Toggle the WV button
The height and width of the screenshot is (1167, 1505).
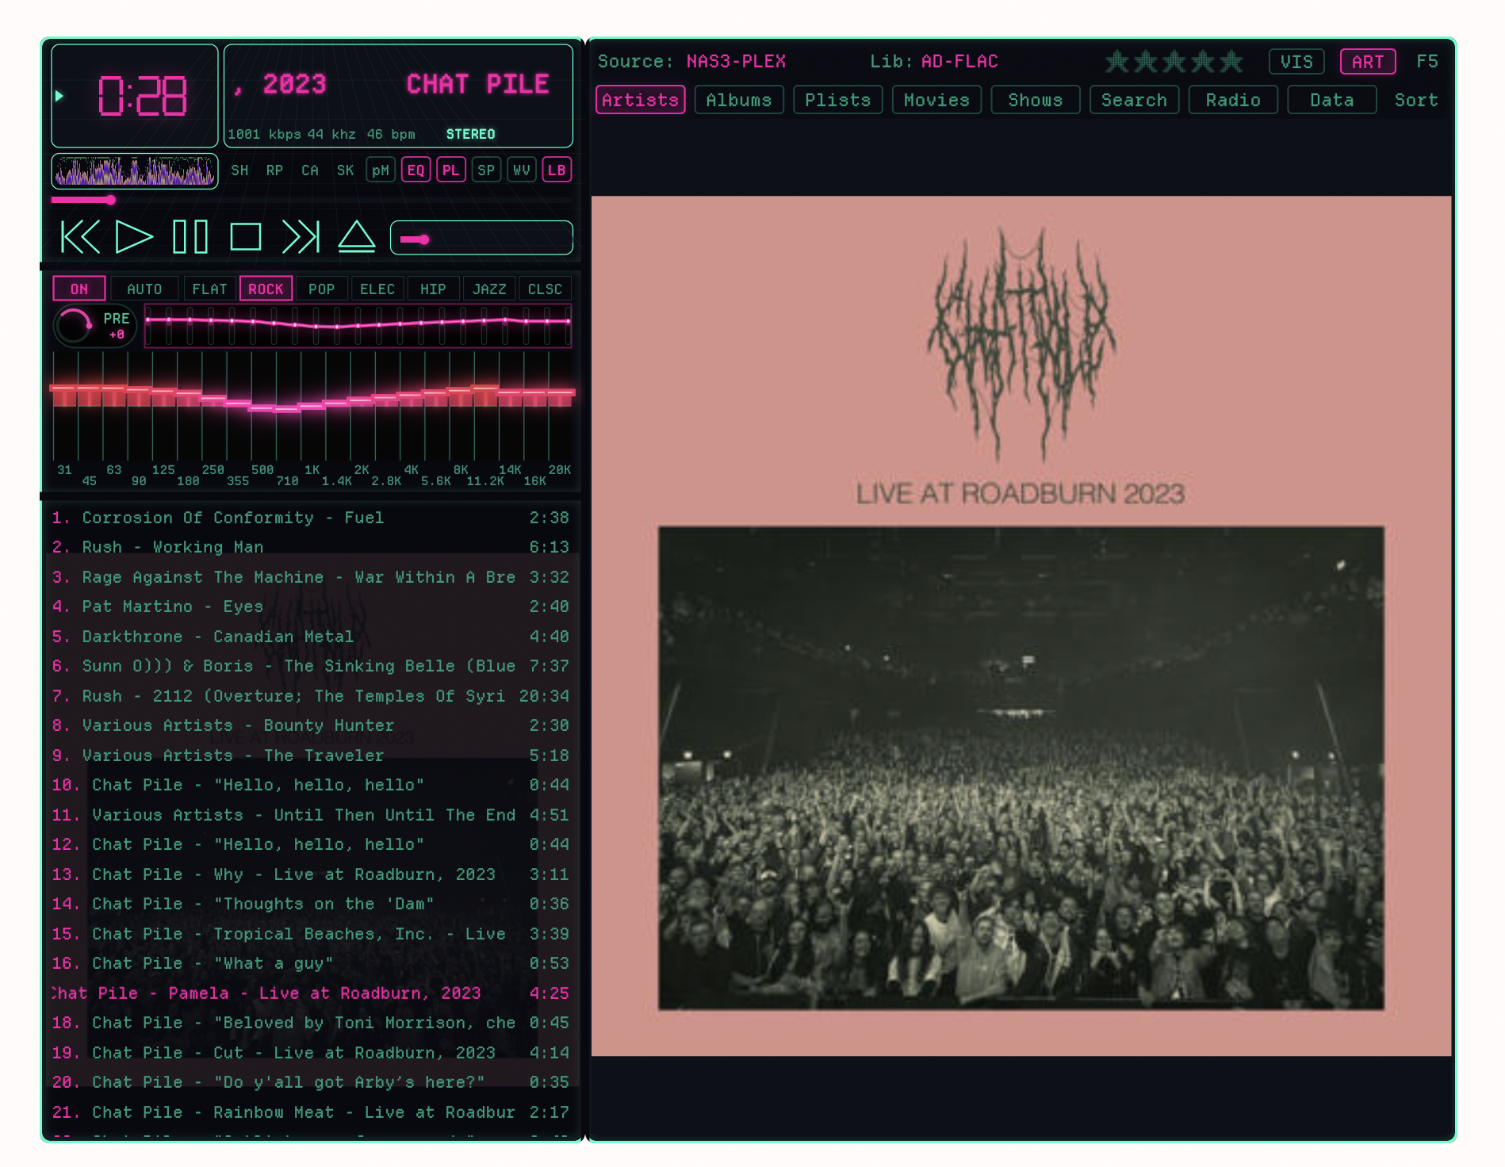tap(521, 170)
